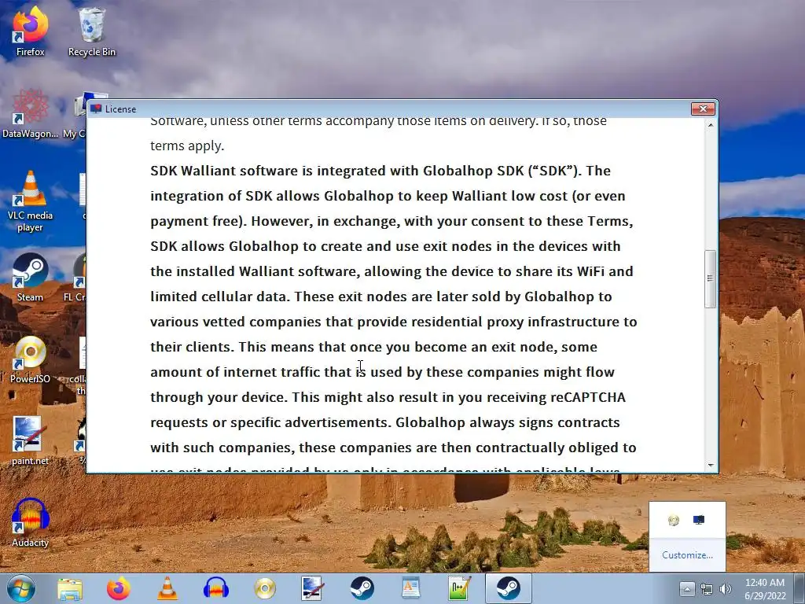This screenshot has height=604, width=805.
Task: Open the PowerISO desktop shortcut
Action: [30, 359]
